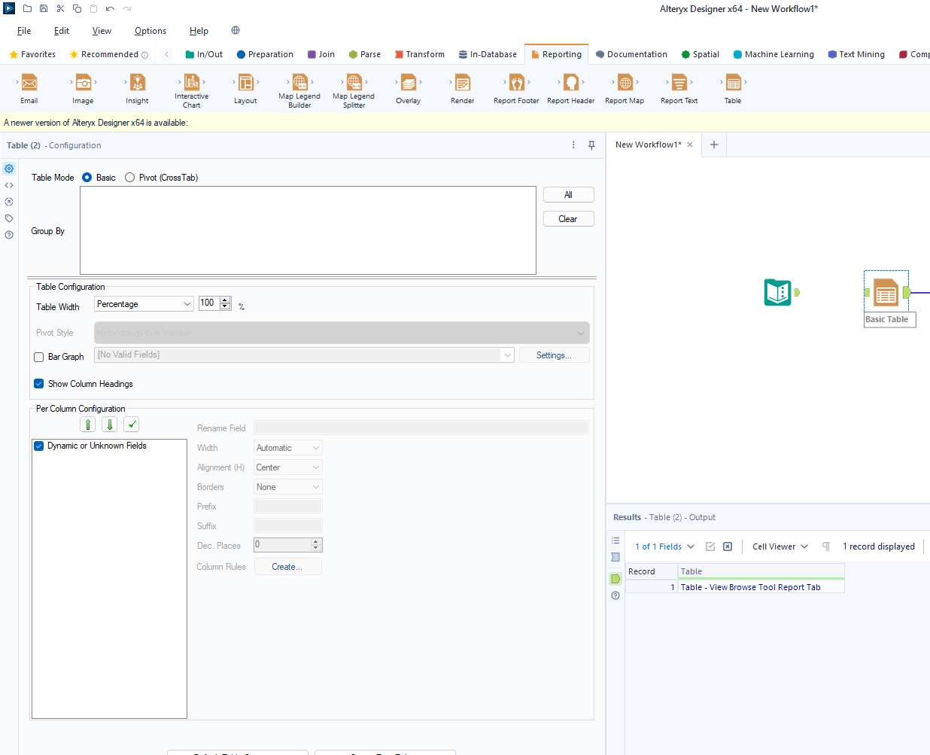Uncheck Show Column Headings
The width and height of the screenshot is (930, 755).
tap(39, 384)
